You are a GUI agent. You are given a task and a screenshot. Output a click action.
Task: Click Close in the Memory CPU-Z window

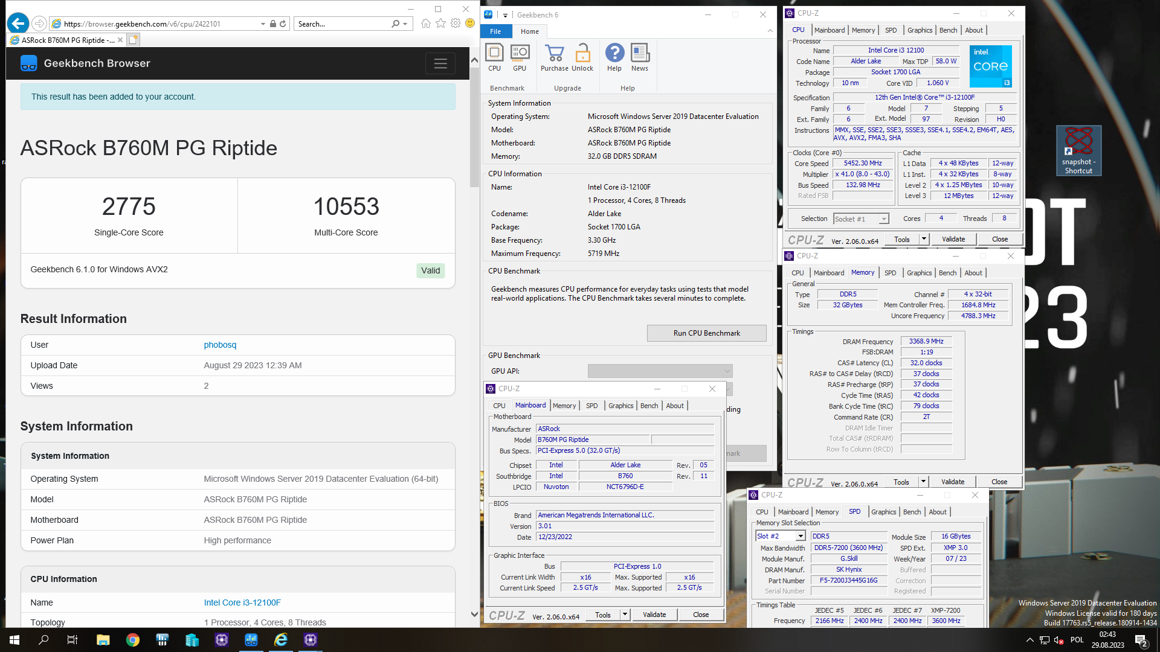(999, 482)
